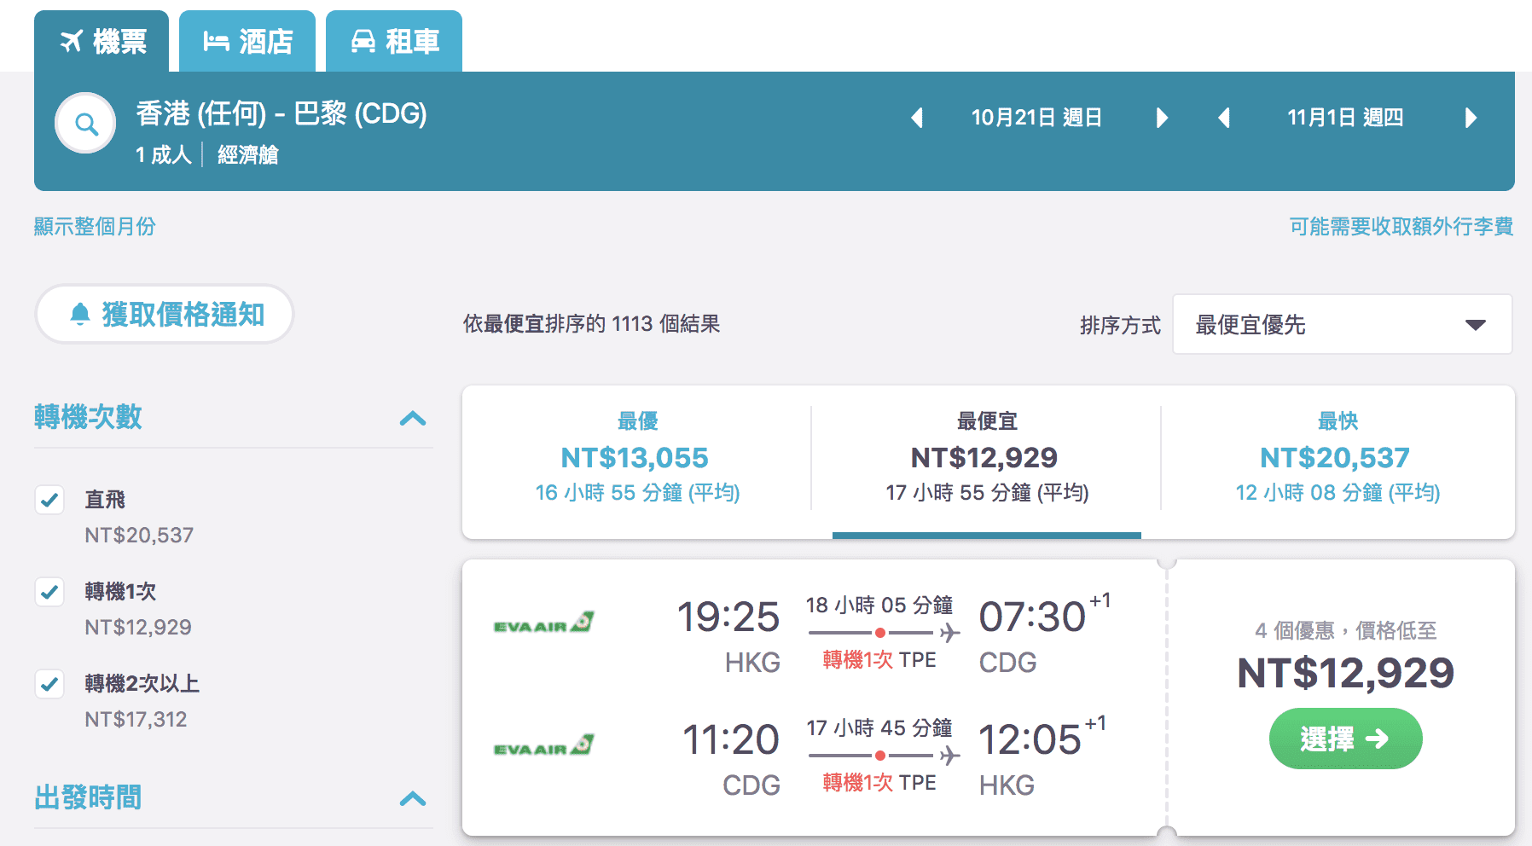1532x846 pixels.
Task: Click return 轉機1次 TPE stop label
Action: click(x=879, y=783)
